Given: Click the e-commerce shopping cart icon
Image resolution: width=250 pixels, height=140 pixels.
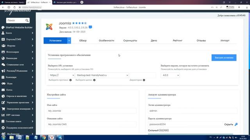Looking at the screenshot, I should 3,109.
